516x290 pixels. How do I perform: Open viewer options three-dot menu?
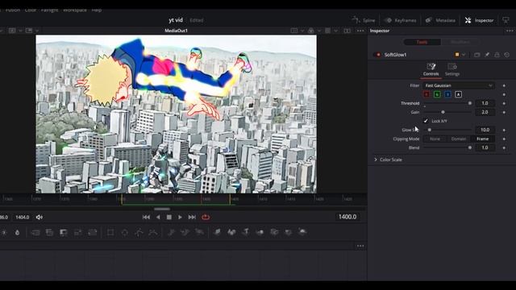(360, 31)
